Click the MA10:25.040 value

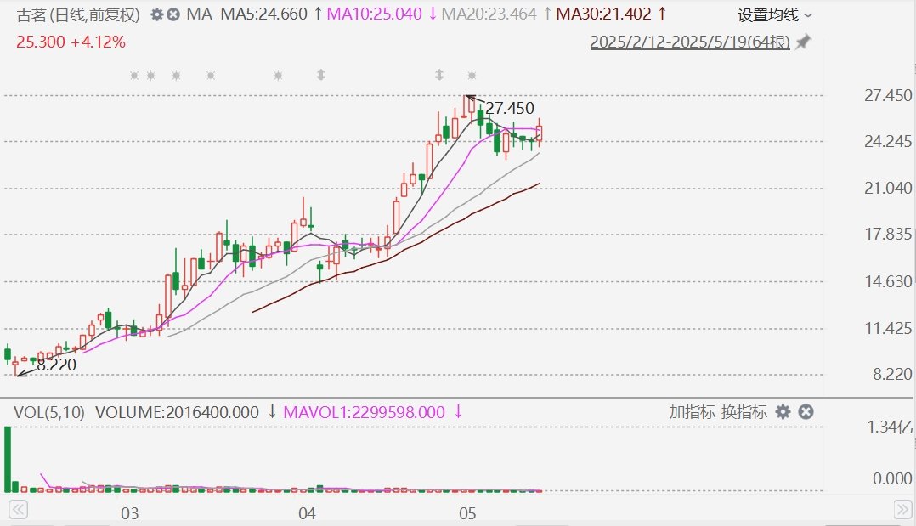tap(374, 14)
